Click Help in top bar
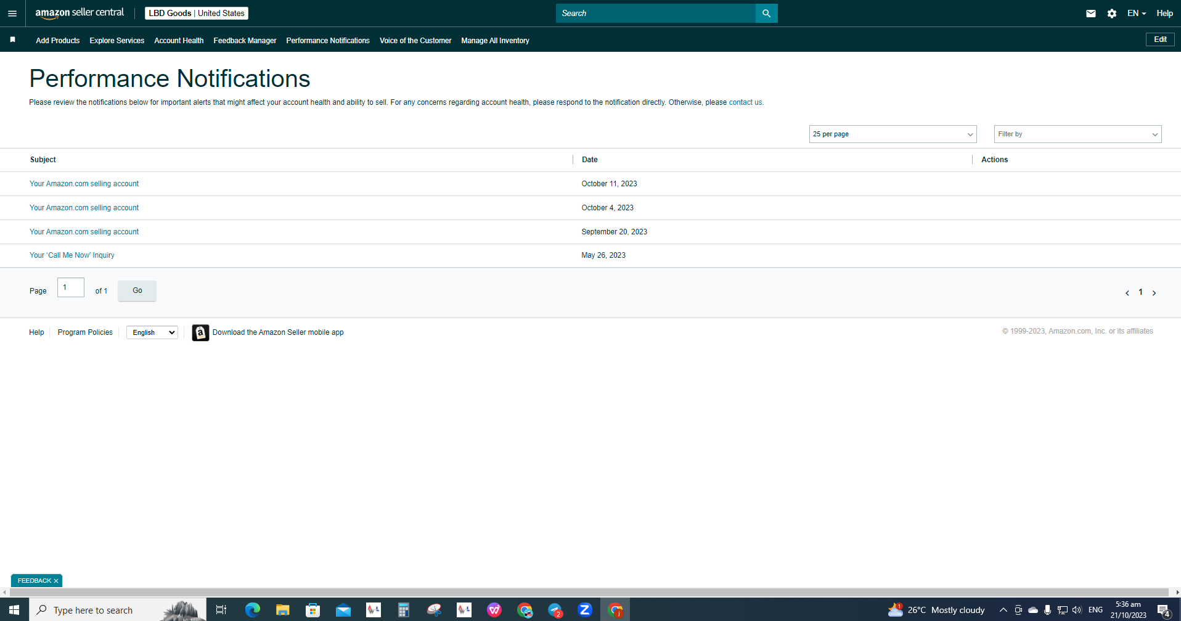This screenshot has width=1181, height=621. [x=1164, y=14]
